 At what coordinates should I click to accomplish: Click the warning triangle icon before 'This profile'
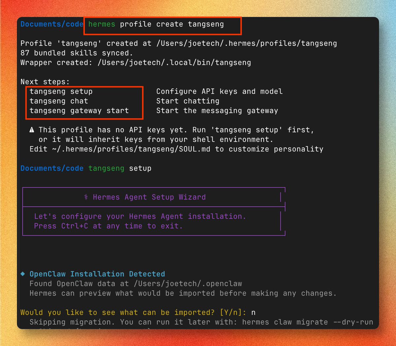point(32,130)
